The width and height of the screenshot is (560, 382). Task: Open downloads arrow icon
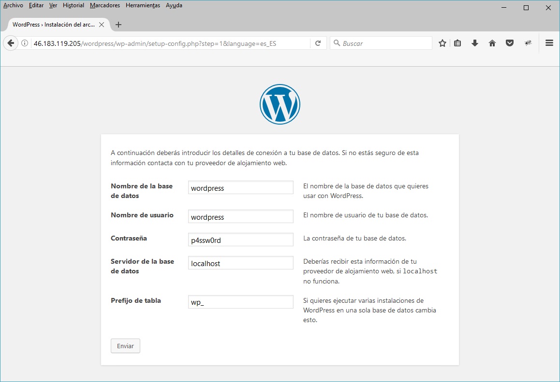474,43
